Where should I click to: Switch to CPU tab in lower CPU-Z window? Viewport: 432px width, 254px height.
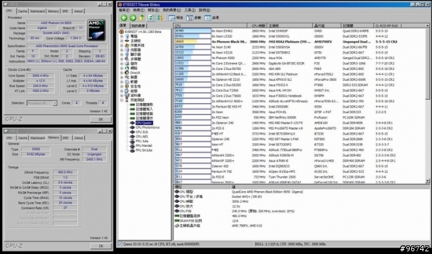click(9, 137)
